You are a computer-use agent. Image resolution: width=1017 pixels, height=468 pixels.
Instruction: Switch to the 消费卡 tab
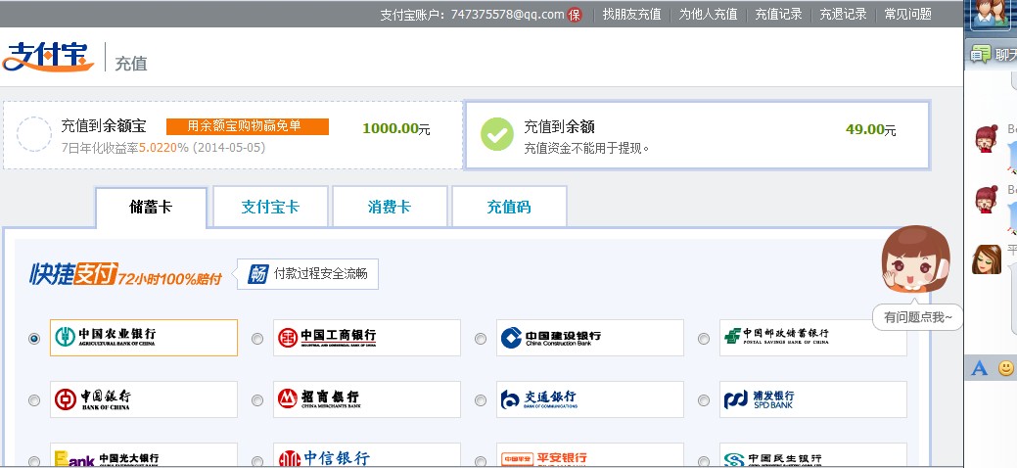390,207
